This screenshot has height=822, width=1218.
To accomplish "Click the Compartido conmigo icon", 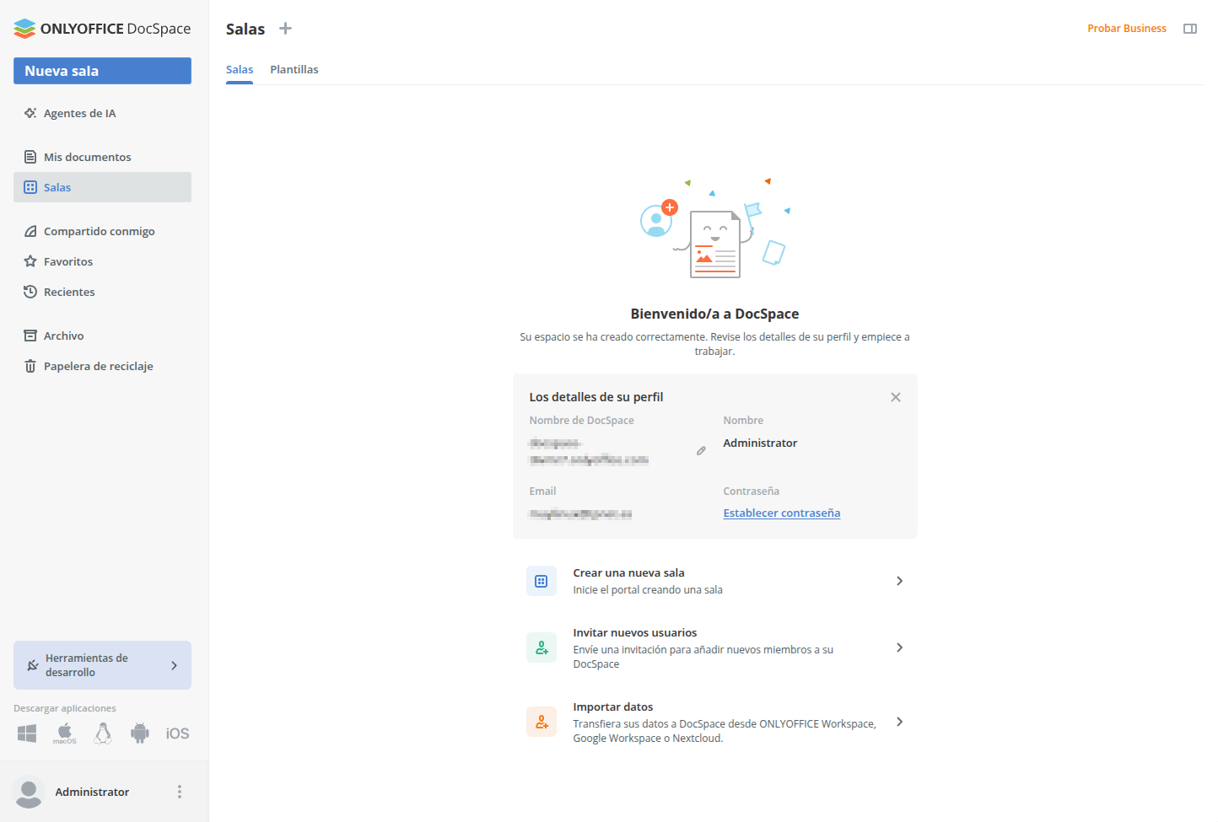I will coord(30,231).
